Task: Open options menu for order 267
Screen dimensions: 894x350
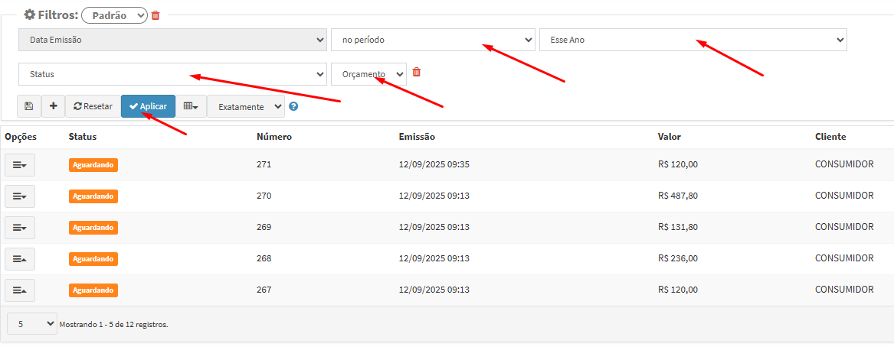Action: tap(20, 290)
